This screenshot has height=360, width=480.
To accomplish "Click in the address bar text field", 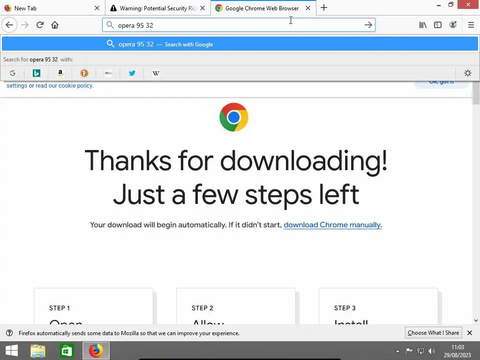I will coord(239,25).
